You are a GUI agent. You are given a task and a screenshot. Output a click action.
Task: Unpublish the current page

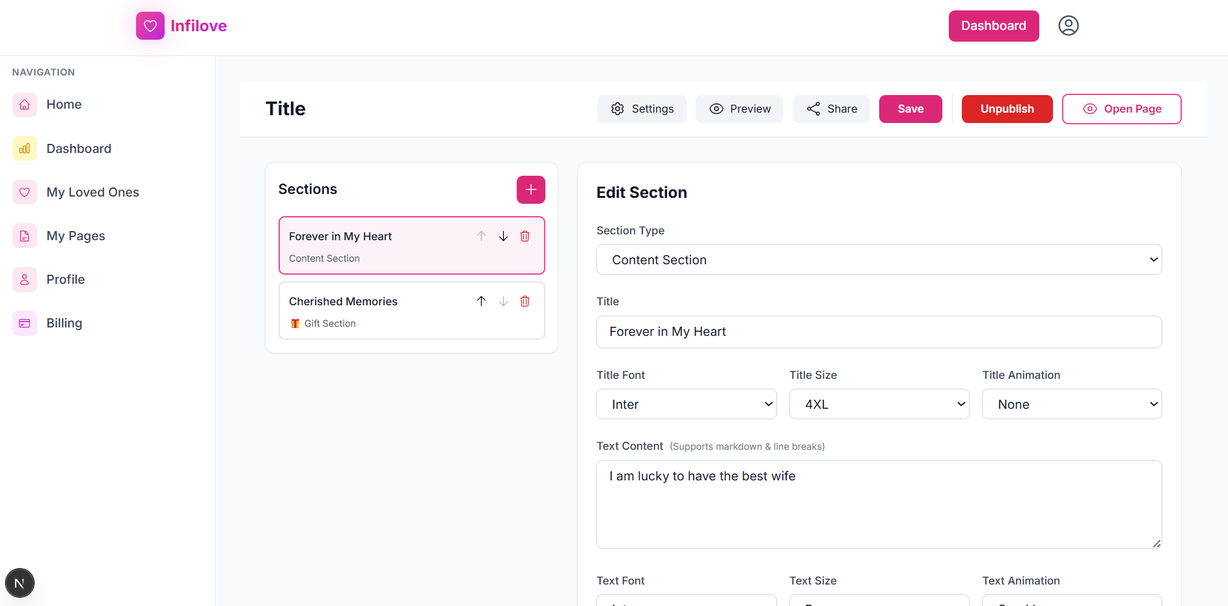point(1007,109)
